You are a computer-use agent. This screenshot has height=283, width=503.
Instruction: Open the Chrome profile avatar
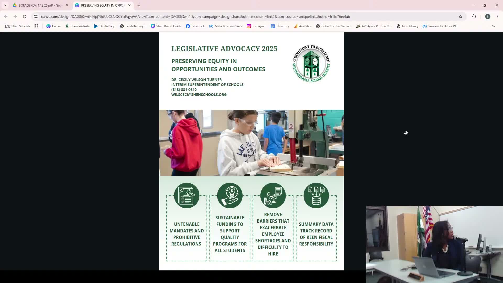488,17
